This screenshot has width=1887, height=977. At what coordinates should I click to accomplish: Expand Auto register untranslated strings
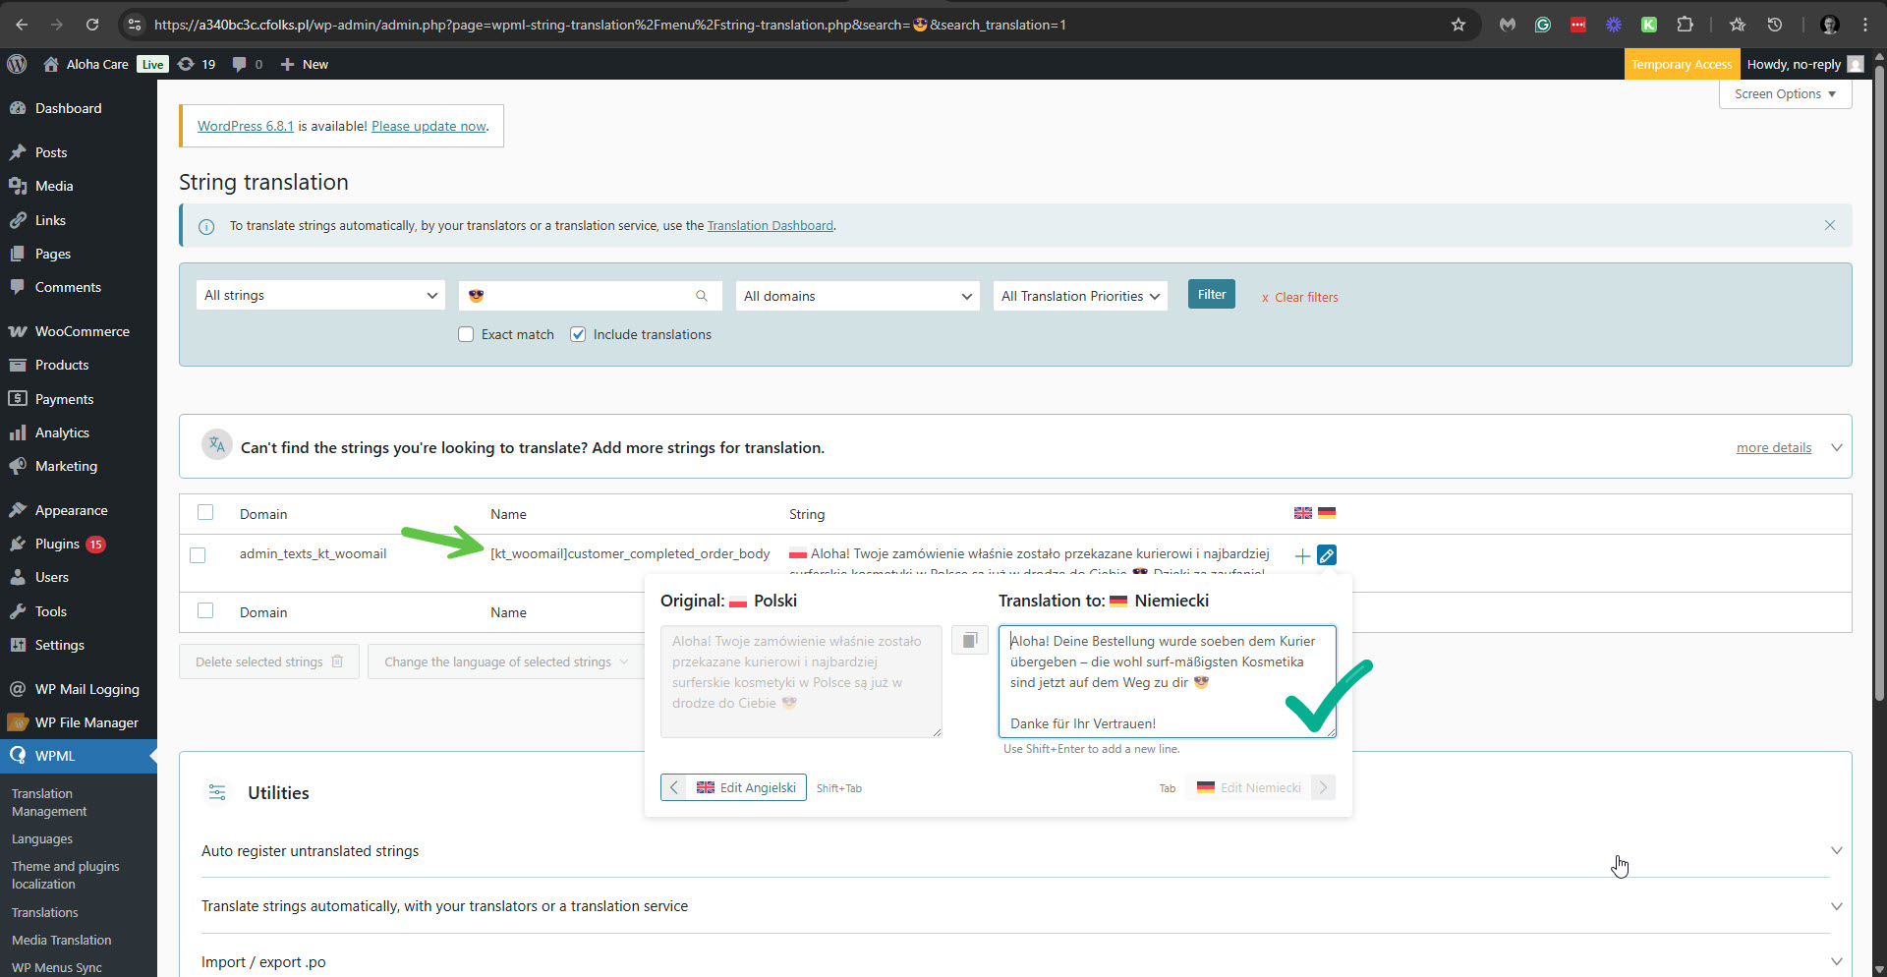coord(1836,850)
